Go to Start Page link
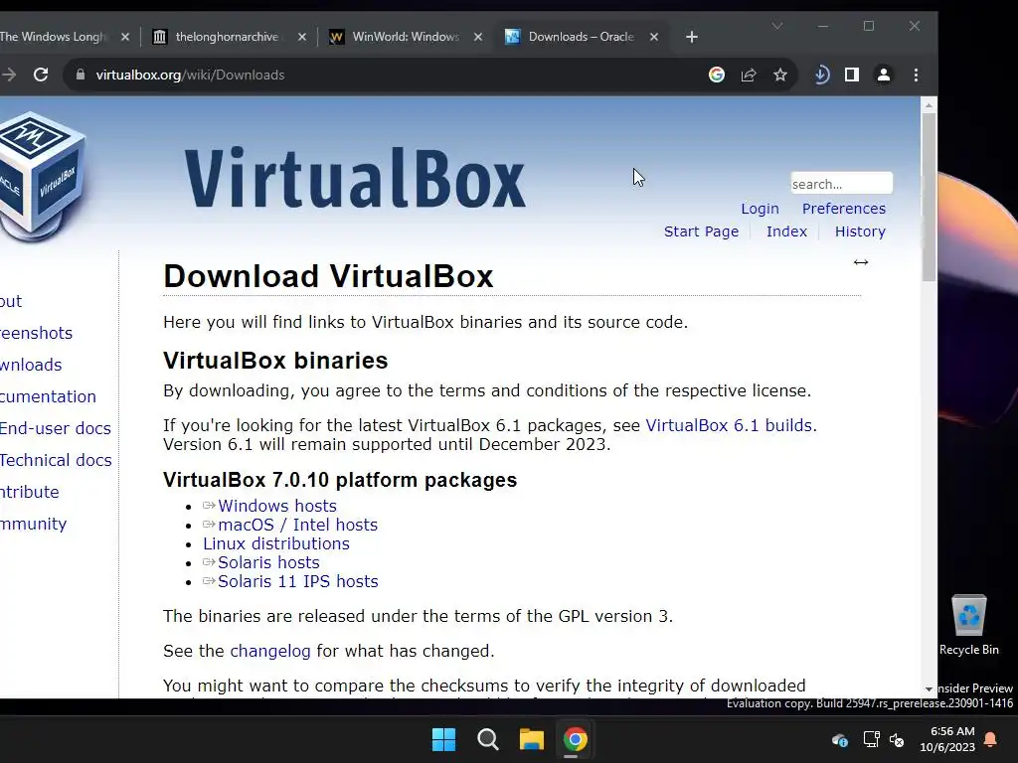 [701, 231]
